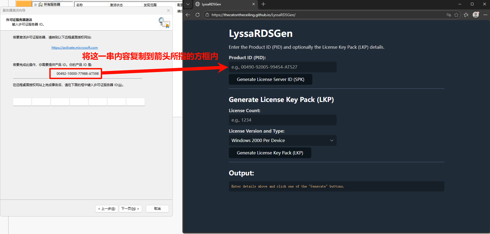The height and width of the screenshot is (234, 490).
Task: Expand the 所有服务器 tree node
Action: pyautogui.click(x=35, y=5)
